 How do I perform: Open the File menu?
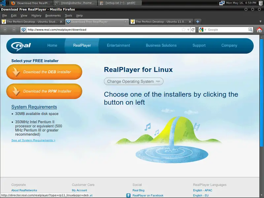5,16
